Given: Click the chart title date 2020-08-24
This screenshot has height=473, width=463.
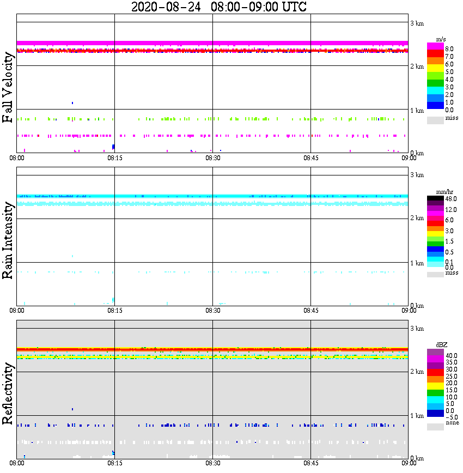Looking at the screenshot, I should pyautogui.click(x=166, y=7).
